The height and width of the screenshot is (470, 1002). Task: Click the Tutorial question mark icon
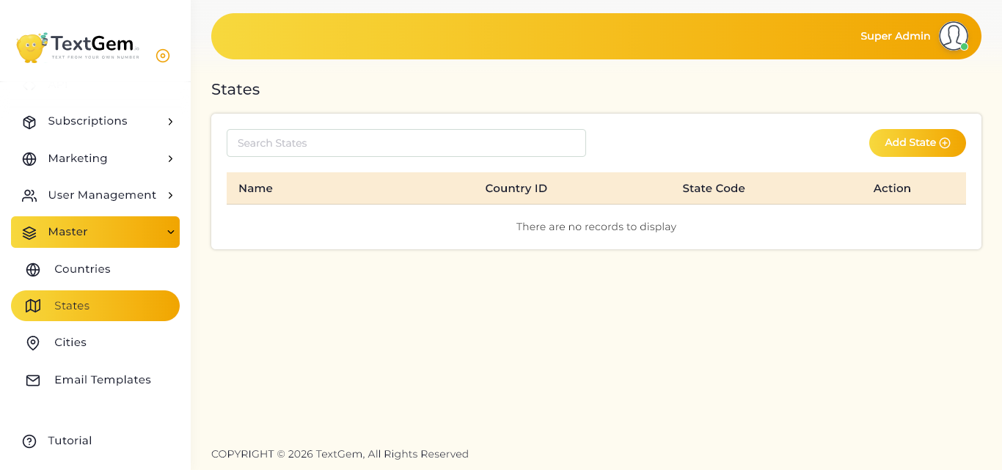(29, 441)
